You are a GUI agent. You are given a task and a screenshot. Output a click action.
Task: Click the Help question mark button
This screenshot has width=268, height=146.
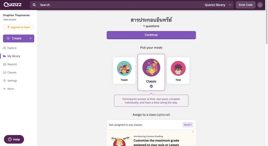click(x=14, y=139)
